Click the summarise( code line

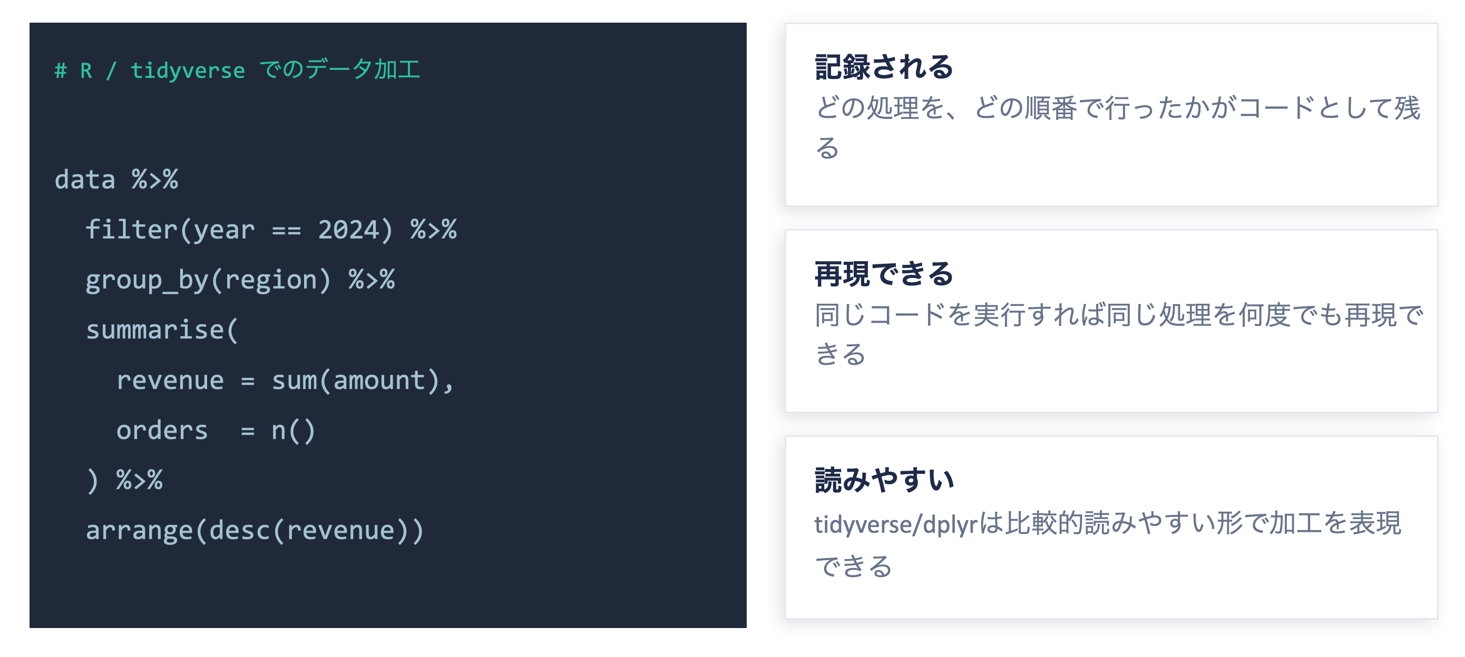162,330
